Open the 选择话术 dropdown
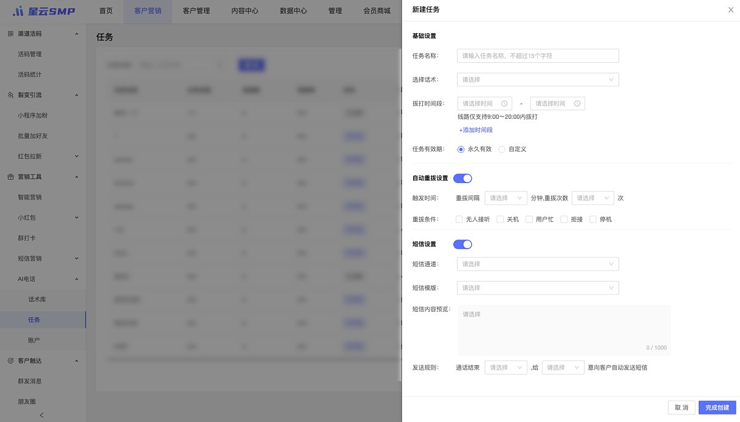Screen dimensions: 740x422 [x=538, y=79]
